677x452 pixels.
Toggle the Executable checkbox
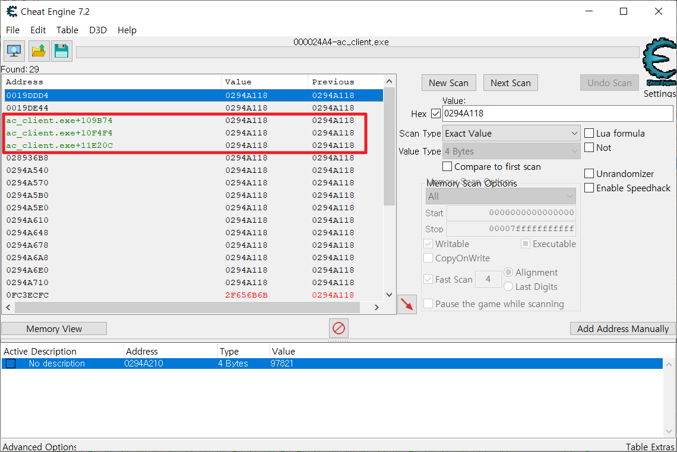point(526,244)
